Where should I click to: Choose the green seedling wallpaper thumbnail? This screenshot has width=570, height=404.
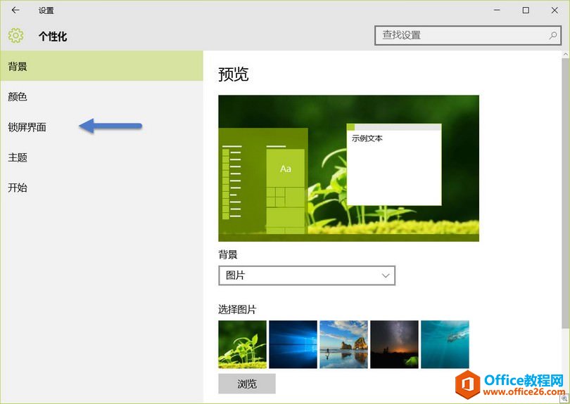[243, 344]
